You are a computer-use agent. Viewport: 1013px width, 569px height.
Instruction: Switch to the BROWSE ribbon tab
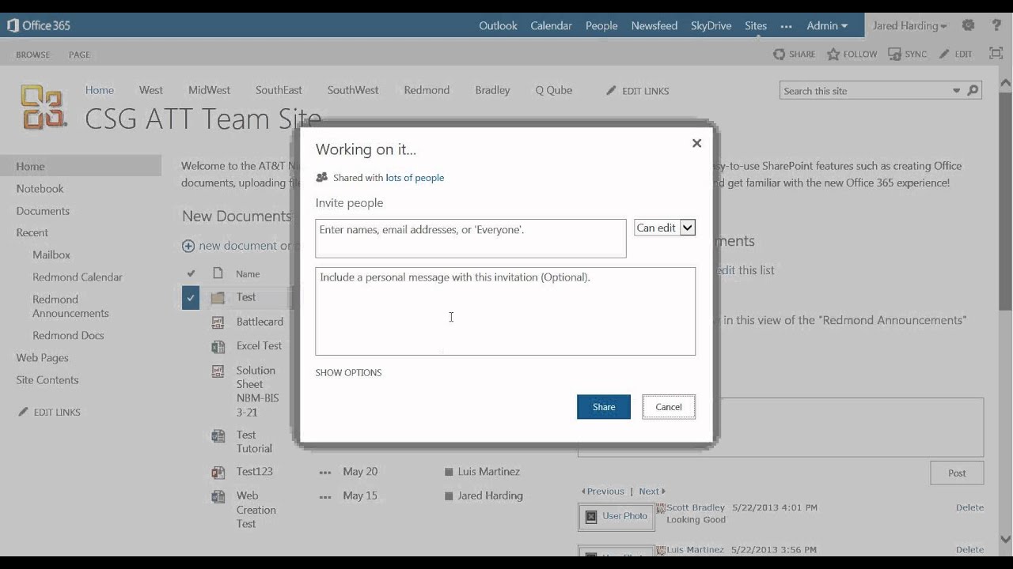[32, 55]
